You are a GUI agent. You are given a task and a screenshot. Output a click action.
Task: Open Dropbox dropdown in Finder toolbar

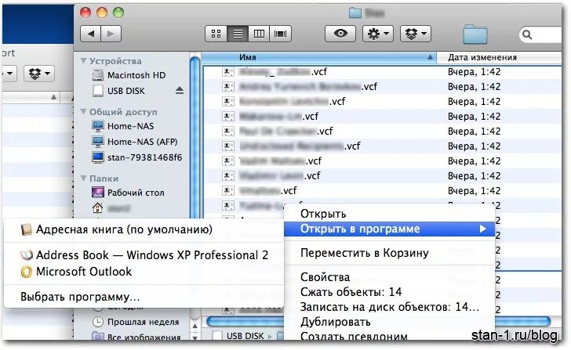click(x=416, y=34)
